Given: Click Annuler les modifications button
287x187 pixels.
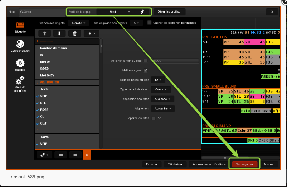Looking at the screenshot, I should (209, 164).
